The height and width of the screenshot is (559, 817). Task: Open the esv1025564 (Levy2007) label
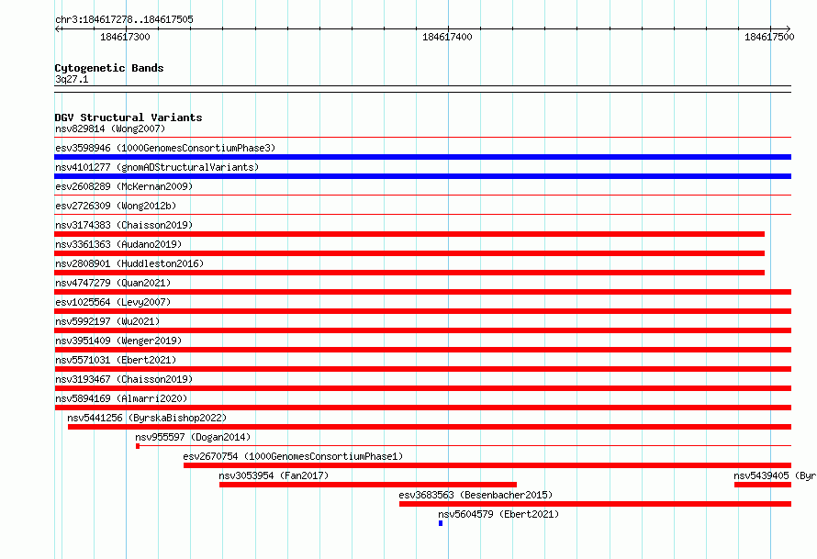tap(113, 302)
